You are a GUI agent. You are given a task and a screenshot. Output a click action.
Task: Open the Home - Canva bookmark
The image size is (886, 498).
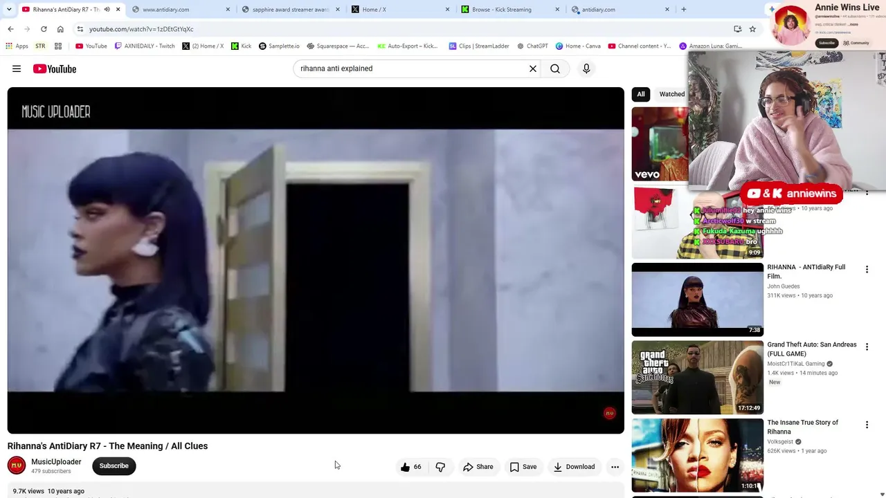[x=578, y=46]
